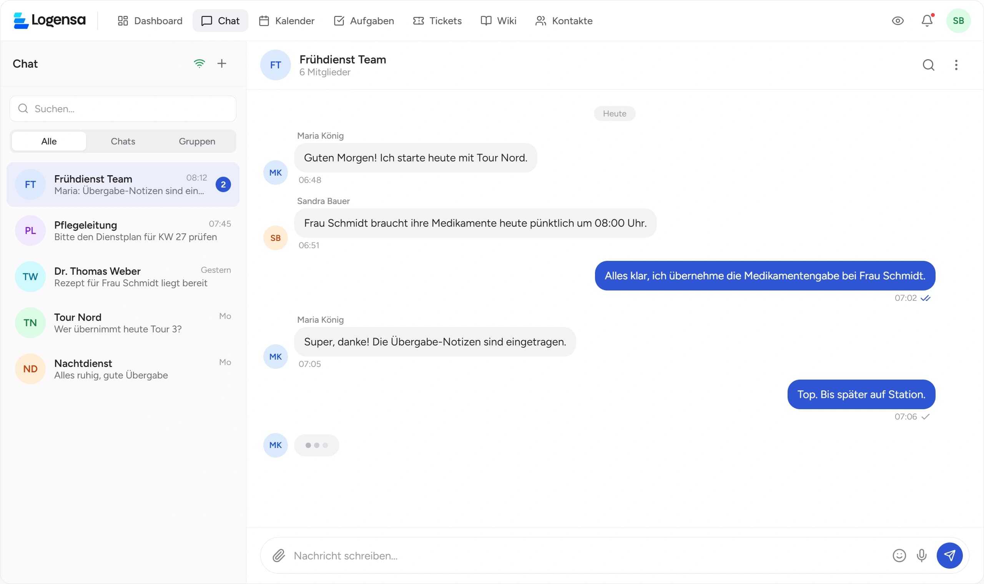Click the Logensa logo
Screen dimensions: 984x584
49,20
